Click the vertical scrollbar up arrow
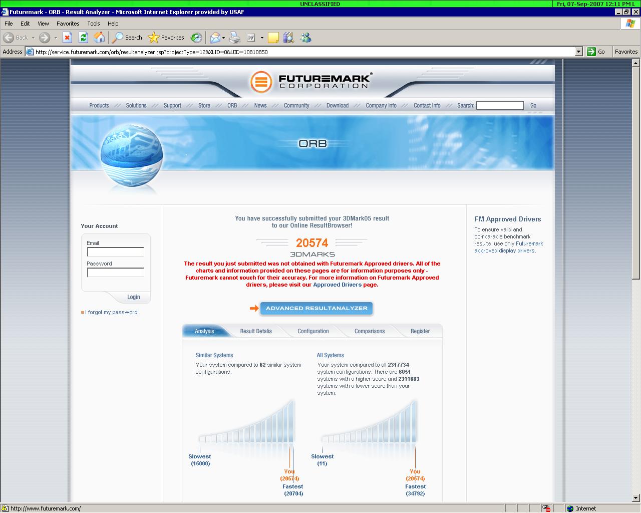The height and width of the screenshot is (513, 641). (636, 63)
